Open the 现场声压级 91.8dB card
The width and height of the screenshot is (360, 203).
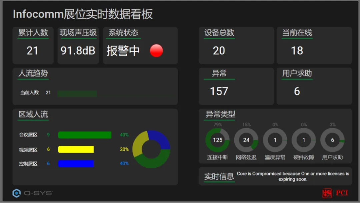point(78,45)
